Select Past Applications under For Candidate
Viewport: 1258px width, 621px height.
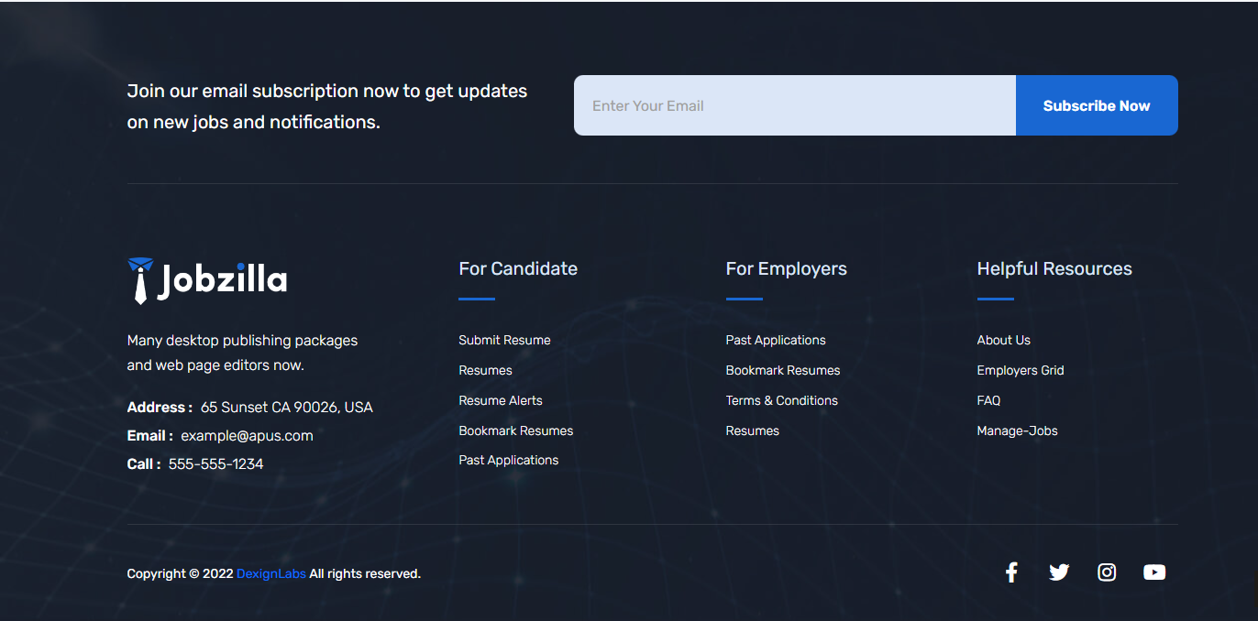[508, 460]
